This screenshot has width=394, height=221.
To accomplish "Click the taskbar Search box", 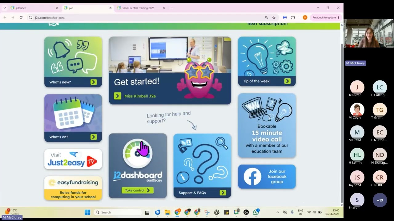I will pyautogui.click(x=118, y=212).
